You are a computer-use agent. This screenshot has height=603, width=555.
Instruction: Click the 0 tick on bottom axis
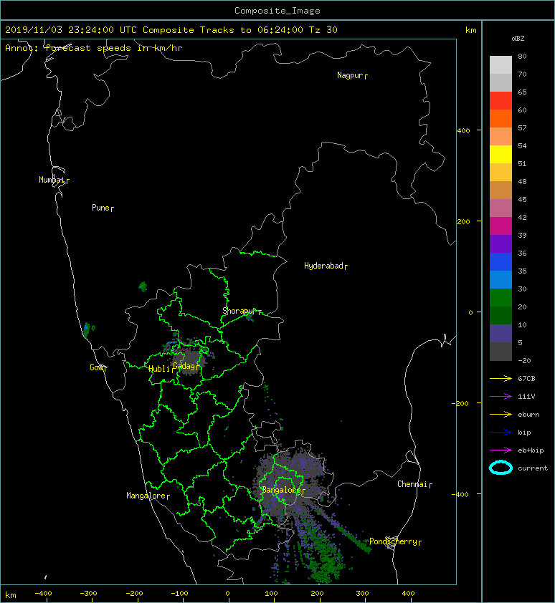click(227, 594)
